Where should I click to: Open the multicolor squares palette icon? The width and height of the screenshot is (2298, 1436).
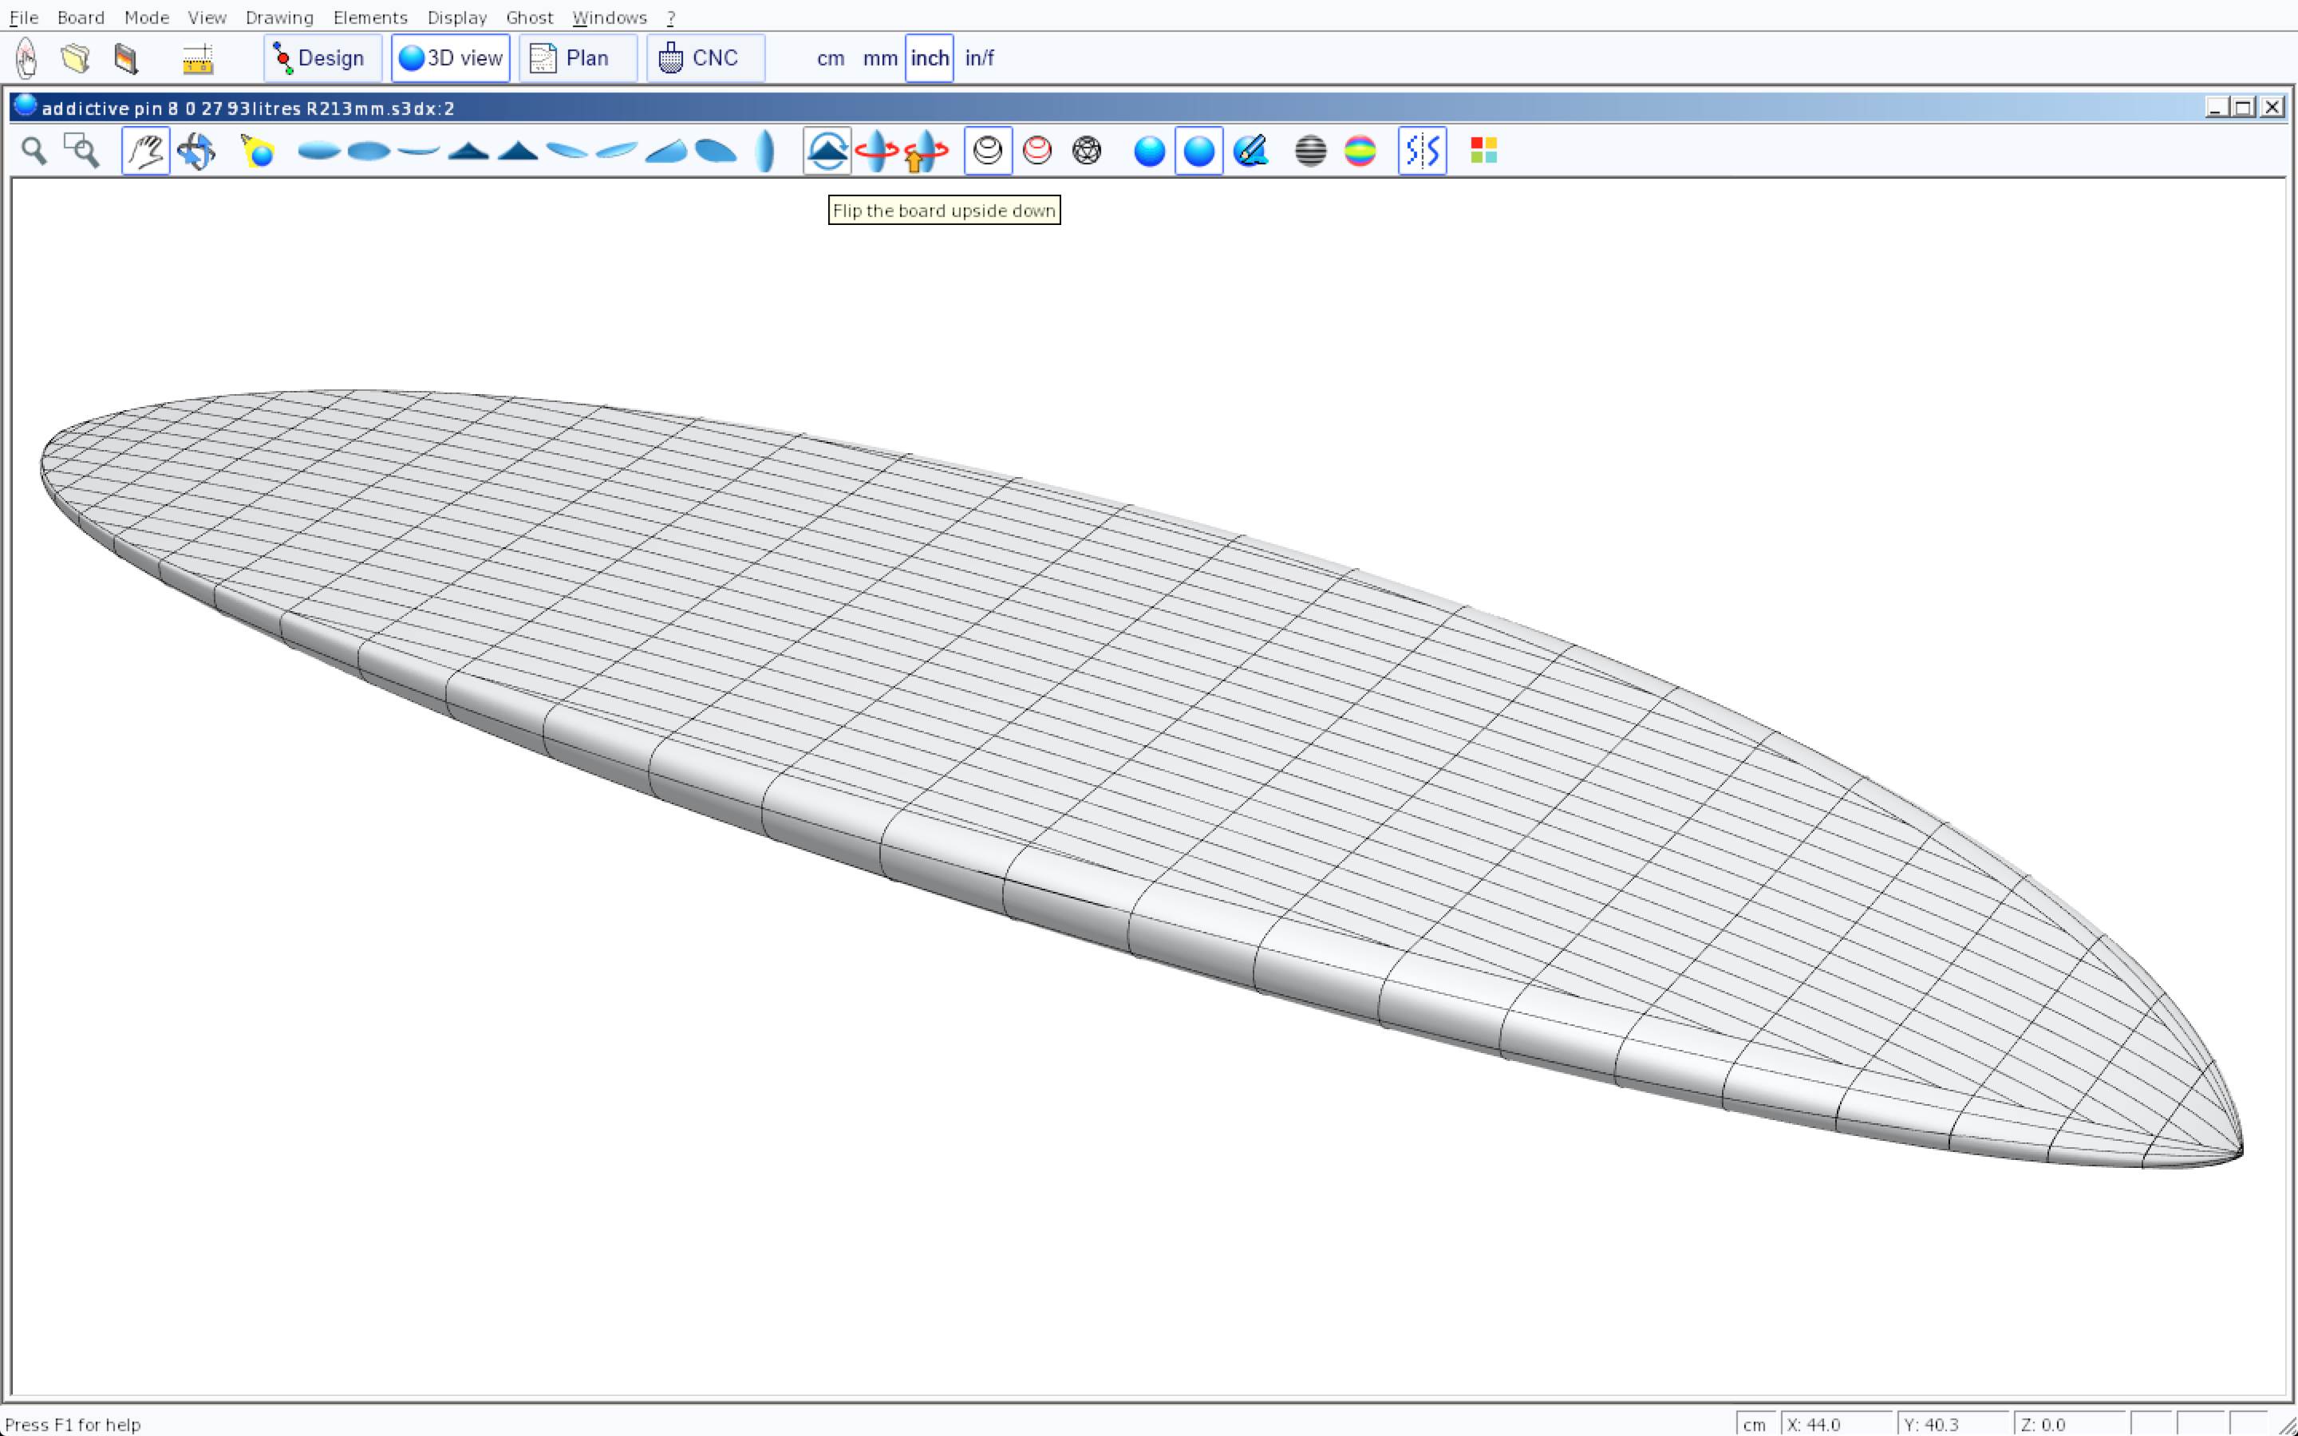pyautogui.click(x=1483, y=151)
